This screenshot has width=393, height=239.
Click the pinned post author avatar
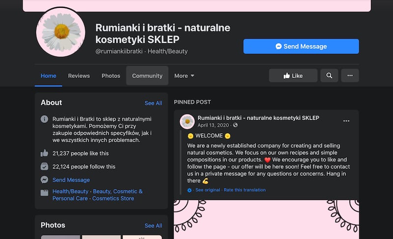(187, 121)
